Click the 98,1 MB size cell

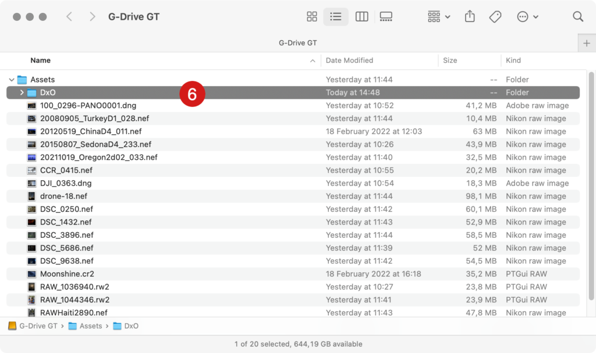tap(481, 196)
